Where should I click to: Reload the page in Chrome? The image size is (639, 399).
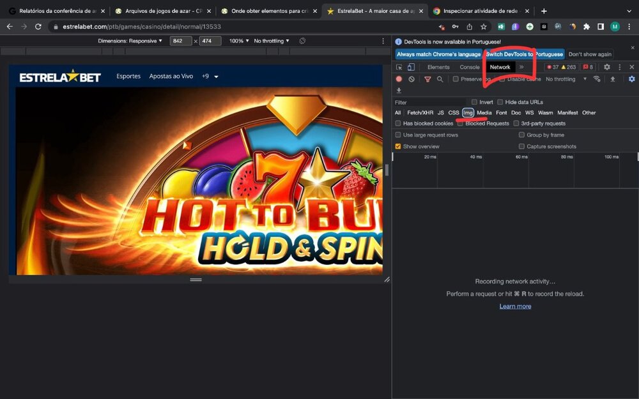(38, 26)
